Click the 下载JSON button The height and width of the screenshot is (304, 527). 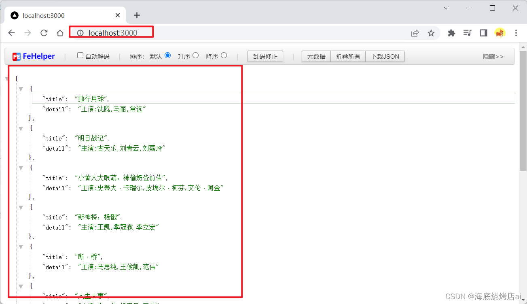(385, 57)
